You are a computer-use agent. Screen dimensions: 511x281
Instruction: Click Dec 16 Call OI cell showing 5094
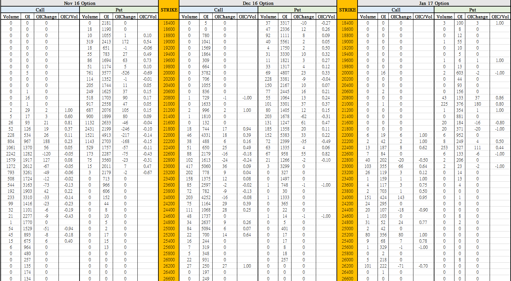point(206,229)
